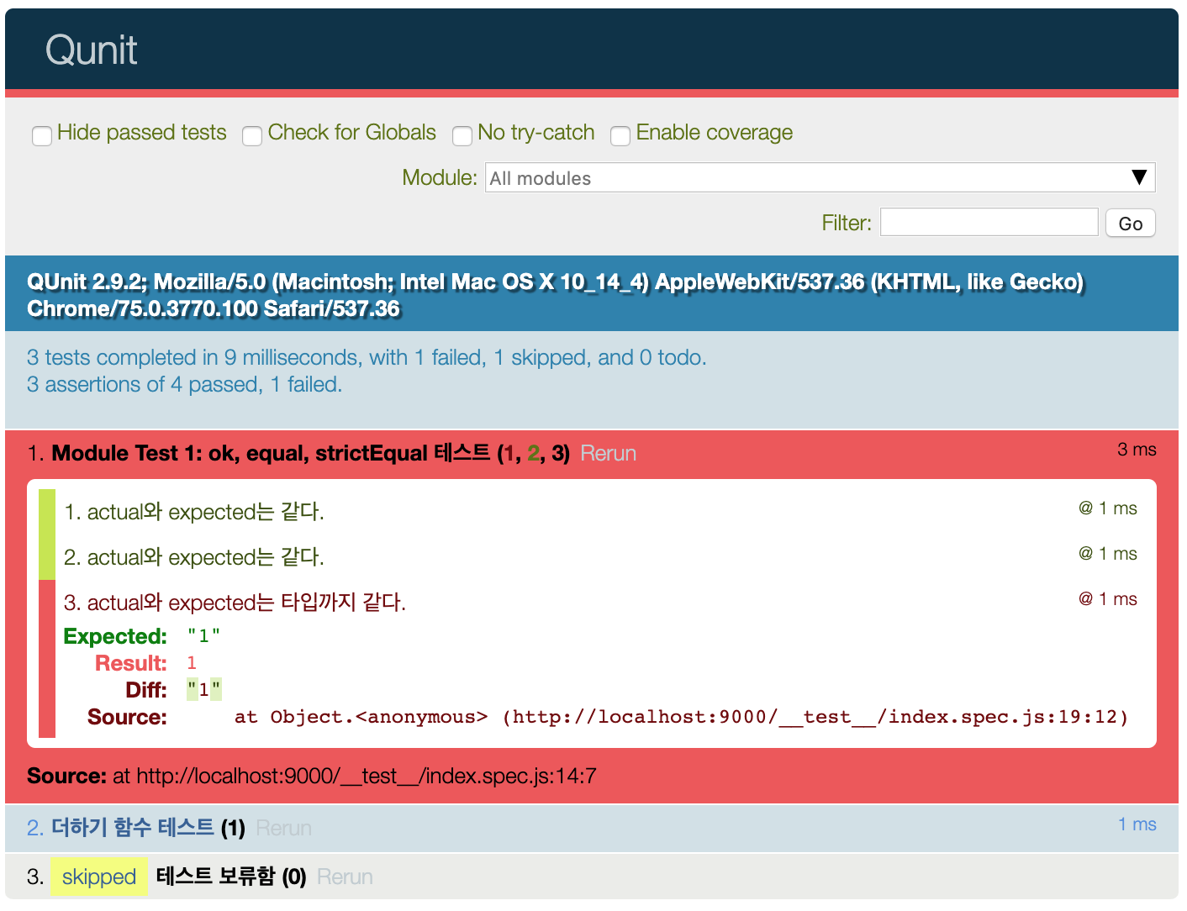This screenshot has height=911, width=1187.
Task: Click the '1 ms' runtime of 더하기 함수 테스트
Action: pos(1137,824)
